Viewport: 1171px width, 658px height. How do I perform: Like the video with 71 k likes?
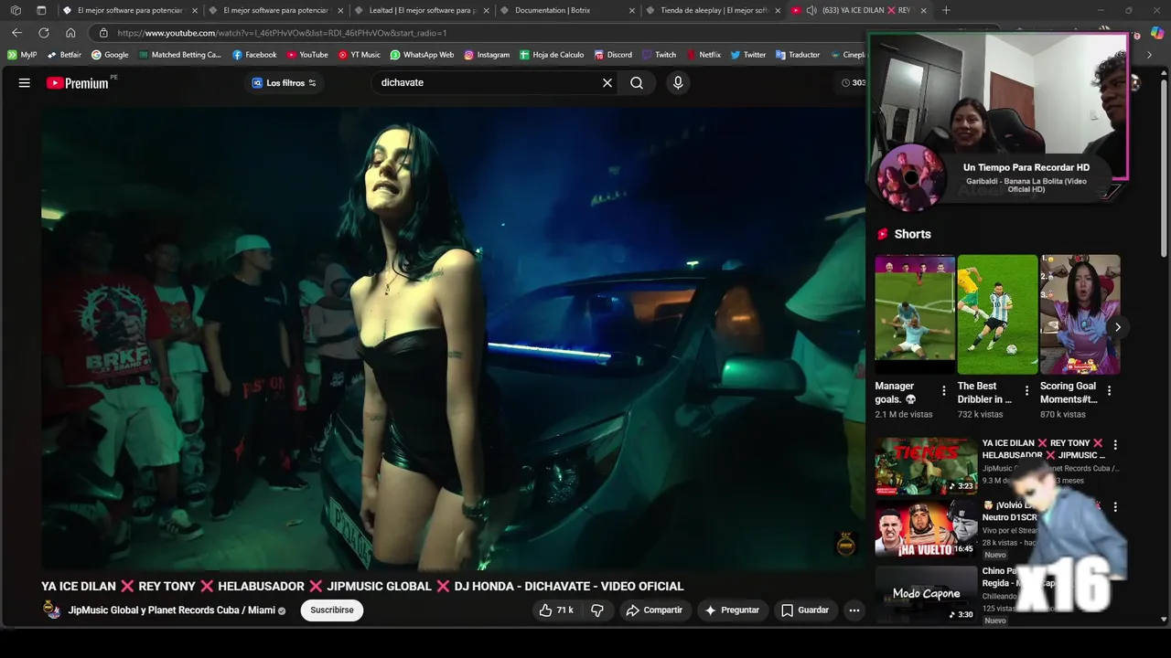point(556,610)
